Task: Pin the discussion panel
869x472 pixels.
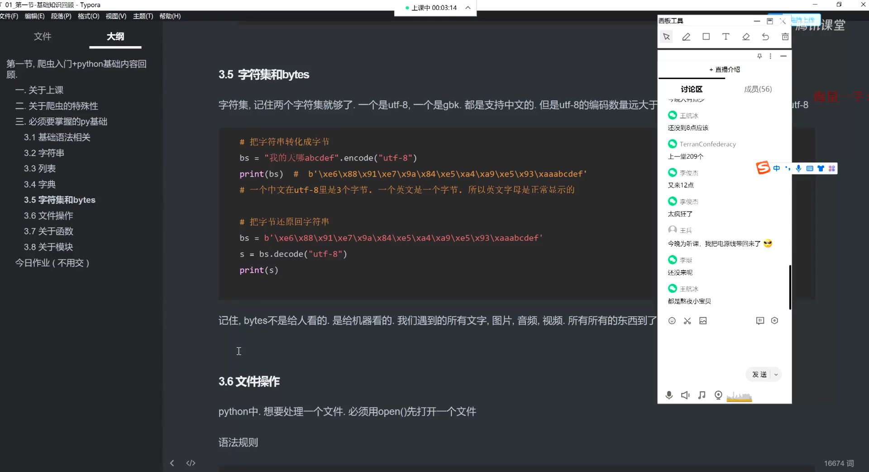Action: tap(759, 56)
